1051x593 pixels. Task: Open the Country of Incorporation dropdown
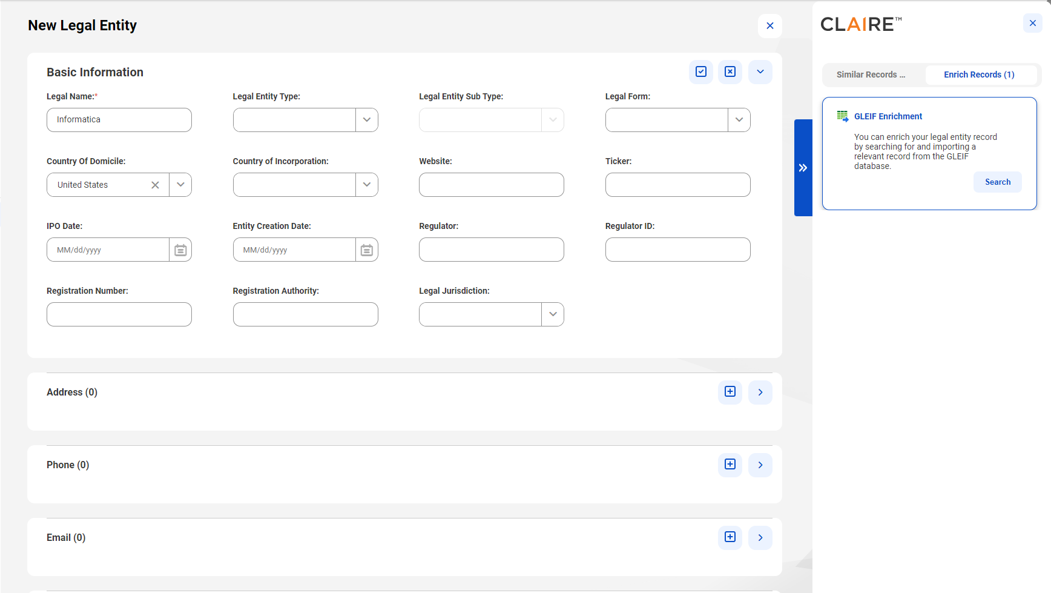click(367, 185)
